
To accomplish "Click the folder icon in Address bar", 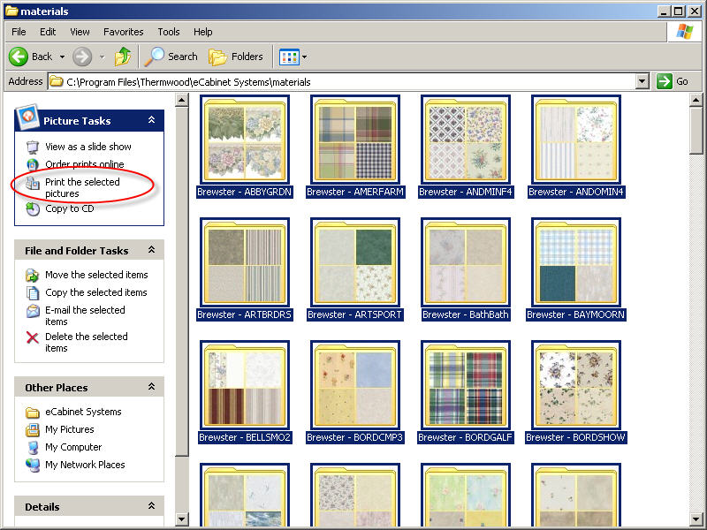I will tap(57, 81).
